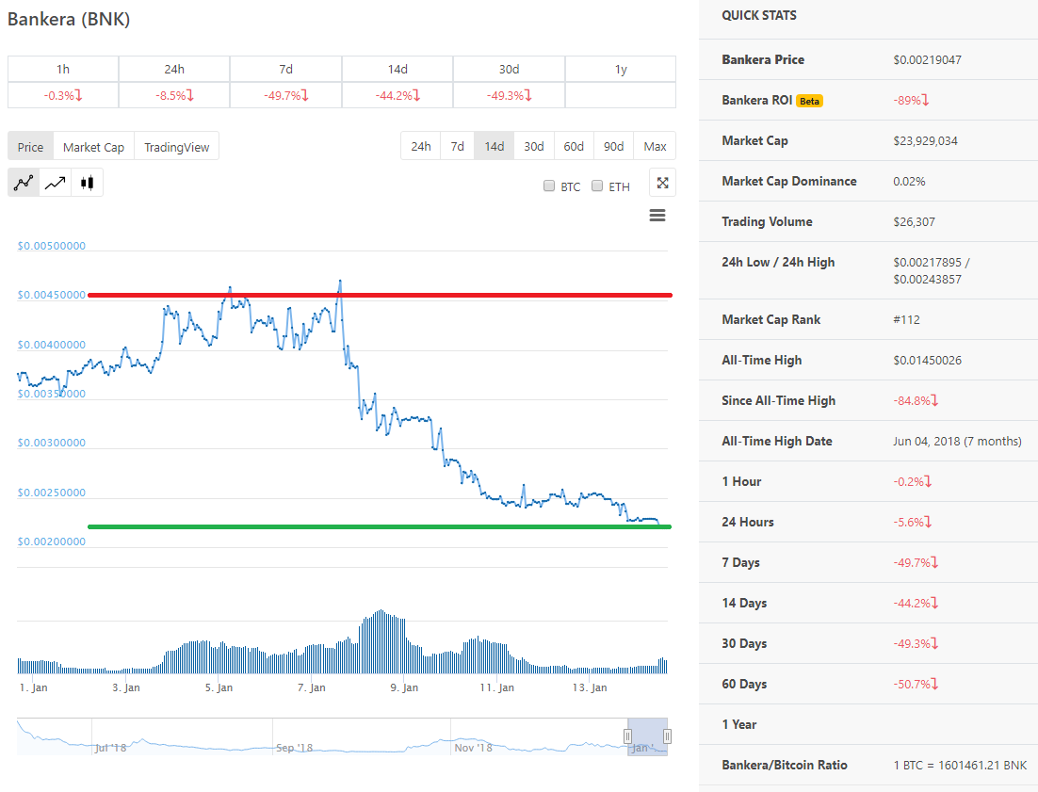Click the 14d performance header cell
1038x792 pixels.
397,69
